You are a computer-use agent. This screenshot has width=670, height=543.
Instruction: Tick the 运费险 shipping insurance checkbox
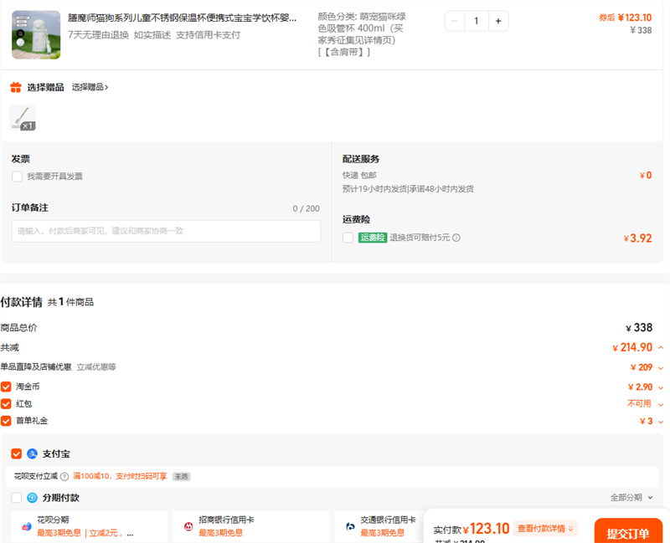click(348, 238)
